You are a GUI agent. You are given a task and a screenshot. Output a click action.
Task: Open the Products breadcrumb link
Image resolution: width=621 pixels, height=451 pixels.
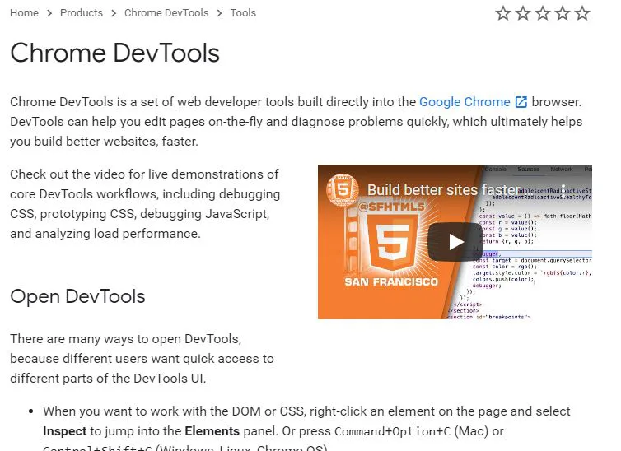[82, 13]
